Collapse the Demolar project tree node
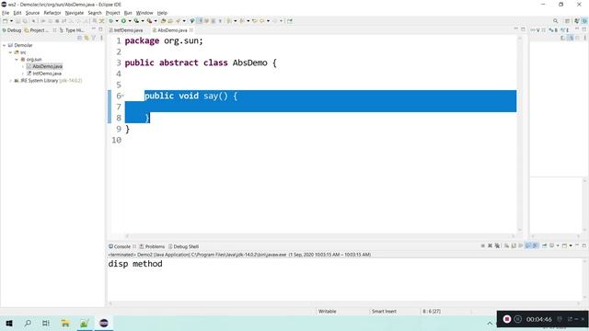The height and width of the screenshot is (331, 589). tap(4, 45)
